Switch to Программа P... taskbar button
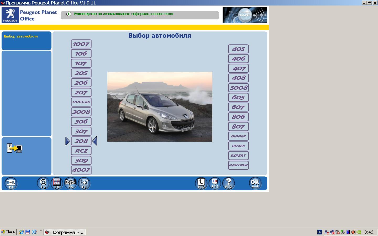The image size is (378, 236). pos(65,232)
